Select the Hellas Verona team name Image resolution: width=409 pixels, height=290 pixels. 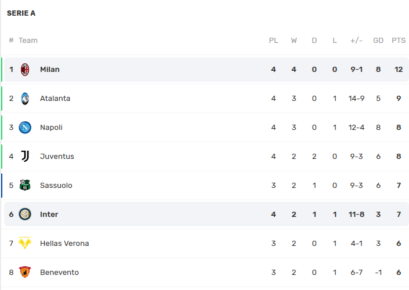tap(64, 244)
